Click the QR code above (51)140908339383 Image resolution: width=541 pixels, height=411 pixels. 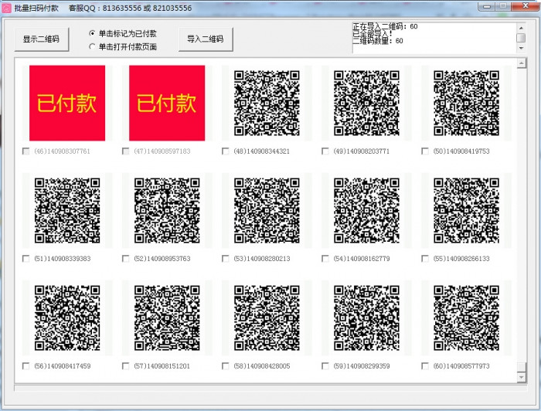tap(67, 210)
